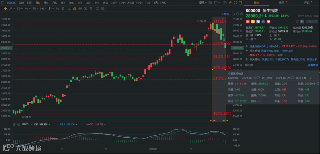The height and width of the screenshot is (154, 320).
Task: Select the angle drawing tool
Action: 69,9
